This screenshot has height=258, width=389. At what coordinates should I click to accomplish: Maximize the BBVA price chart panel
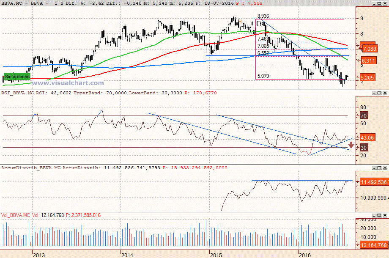point(379,3)
